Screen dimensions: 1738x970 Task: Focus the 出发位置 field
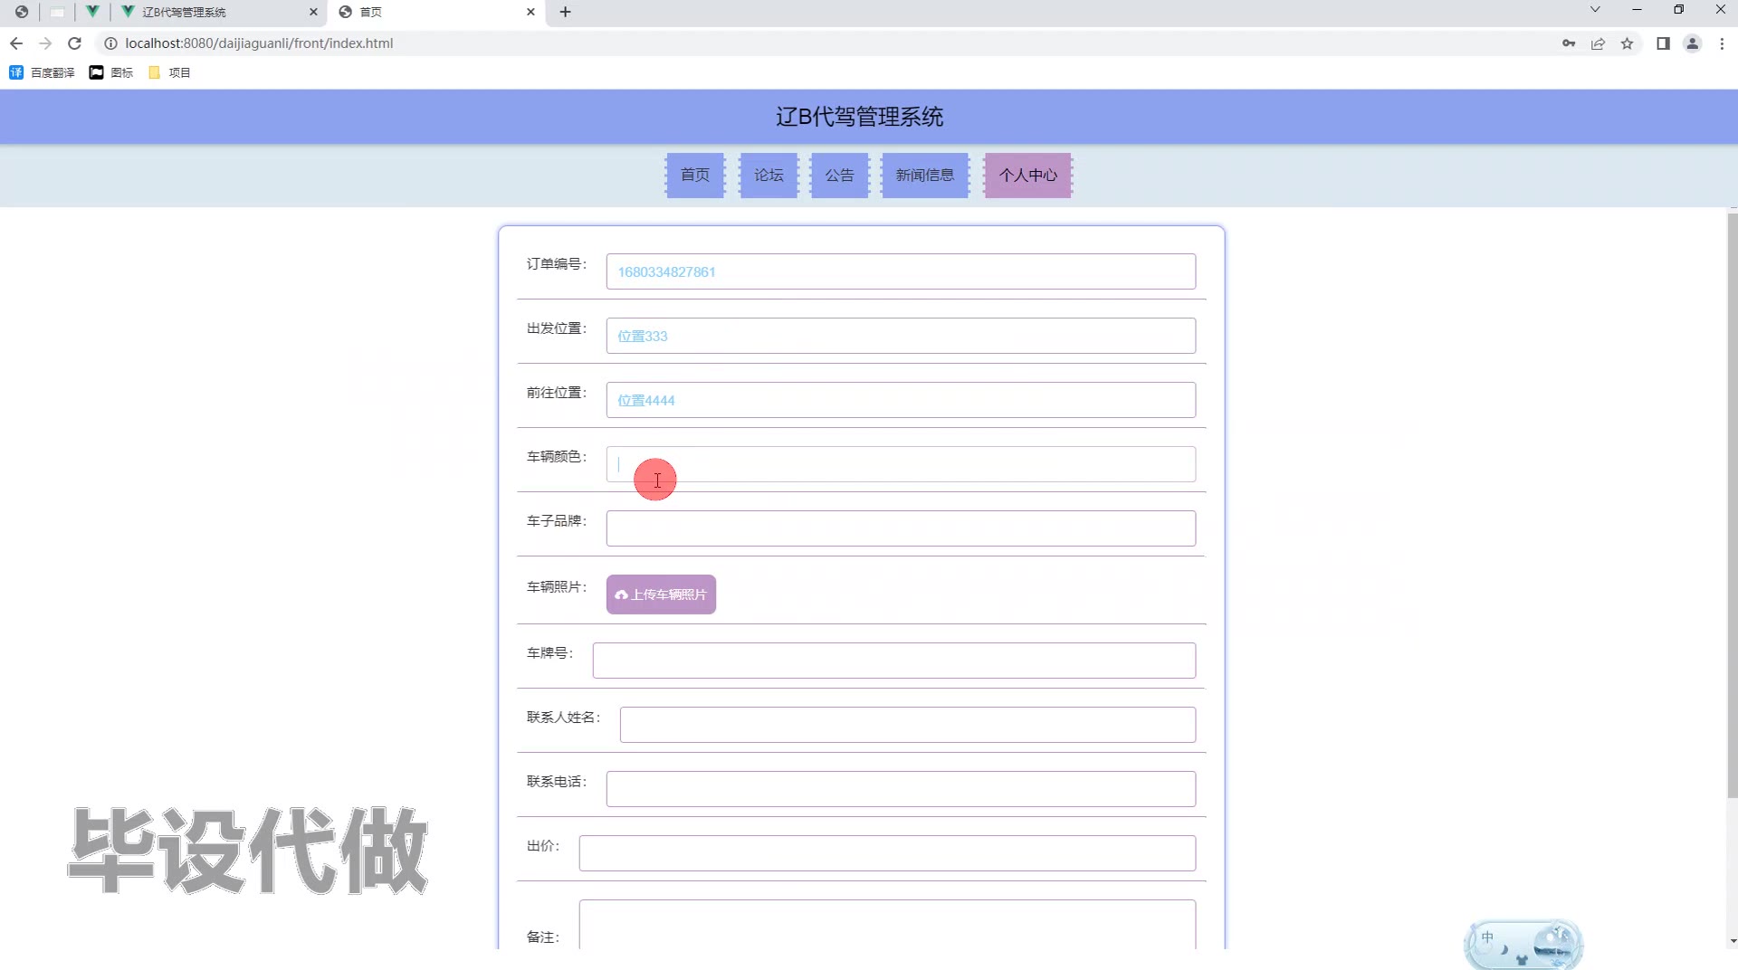tap(901, 336)
